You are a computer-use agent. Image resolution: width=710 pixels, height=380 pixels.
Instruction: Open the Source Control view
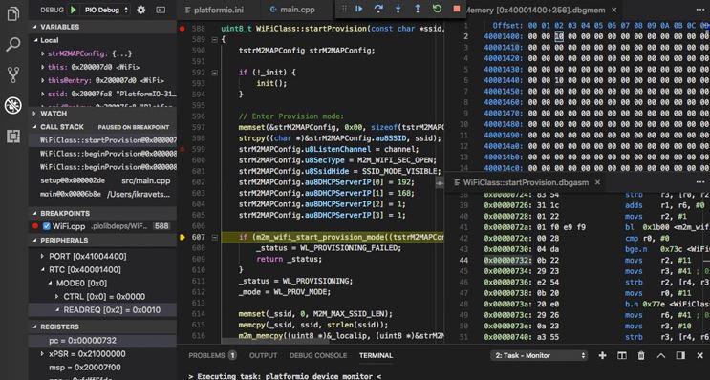13,74
